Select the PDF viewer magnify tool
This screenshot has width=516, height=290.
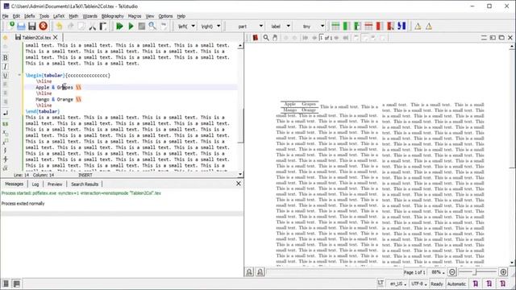tap(266, 38)
